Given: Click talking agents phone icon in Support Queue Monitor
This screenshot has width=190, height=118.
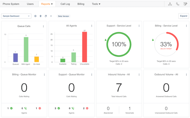Looking at the screenshot, I should coord(73,108).
